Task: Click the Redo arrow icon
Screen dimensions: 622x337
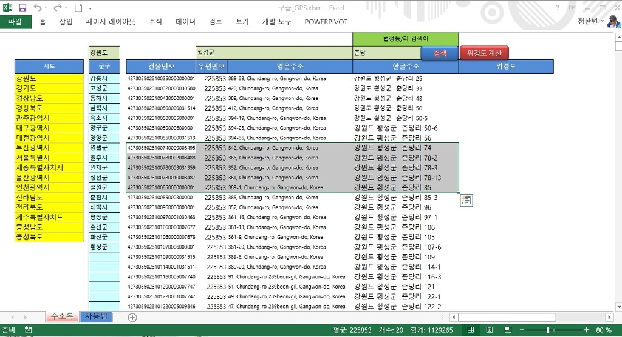Action: [x=57, y=8]
